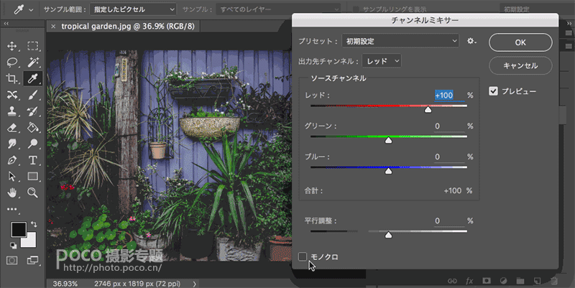Click the link layers icon

452,281
